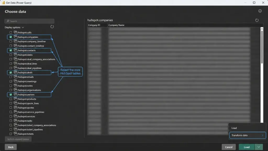Uncheck the hubspot.deals checkbox
The image size is (268, 151).
coord(11,72)
